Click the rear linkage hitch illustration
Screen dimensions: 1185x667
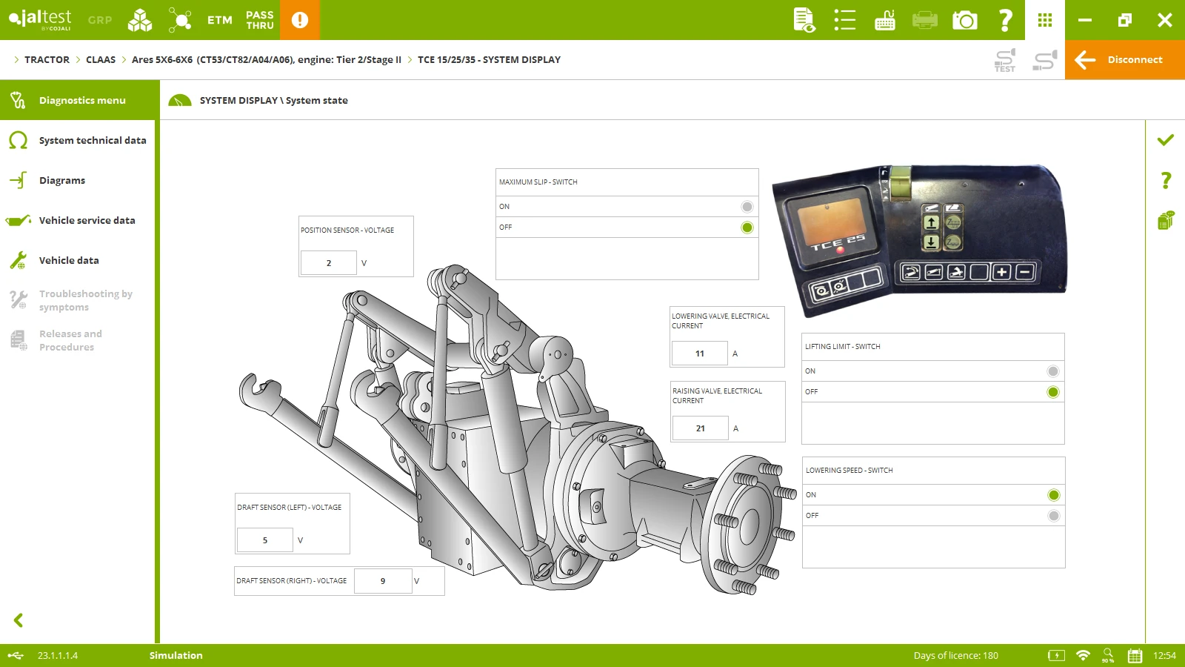[x=517, y=430]
